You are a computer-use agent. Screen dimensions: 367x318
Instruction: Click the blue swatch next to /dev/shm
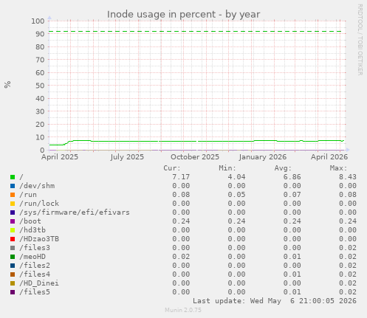[x=13, y=186]
